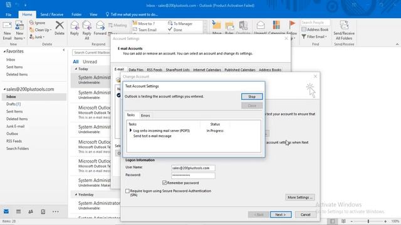Select the To Manager quick step
This screenshot has height=225, width=401.
tap(180, 24)
